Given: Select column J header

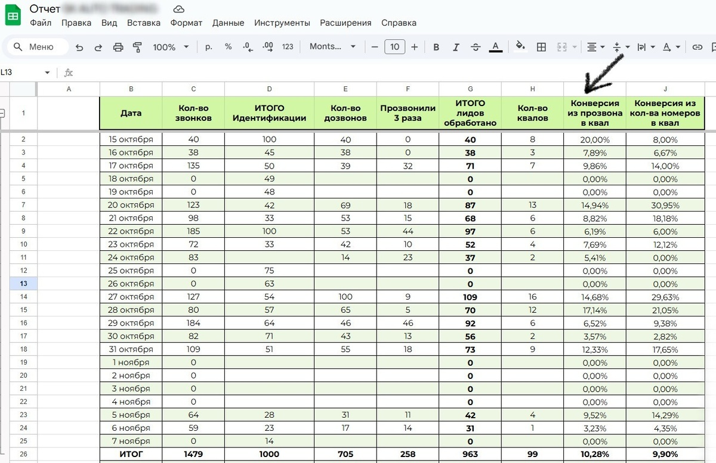Looking at the screenshot, I should [665, 89].
